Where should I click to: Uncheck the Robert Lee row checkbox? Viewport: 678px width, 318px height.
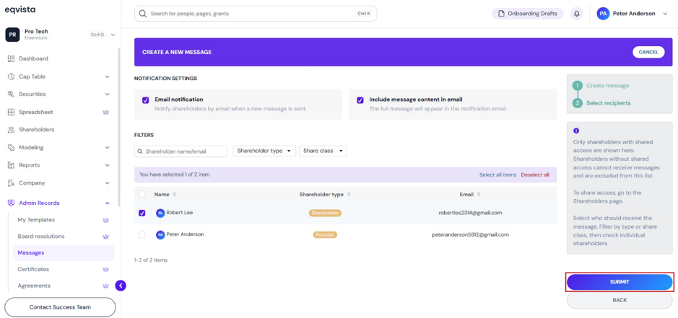[142, 213]
